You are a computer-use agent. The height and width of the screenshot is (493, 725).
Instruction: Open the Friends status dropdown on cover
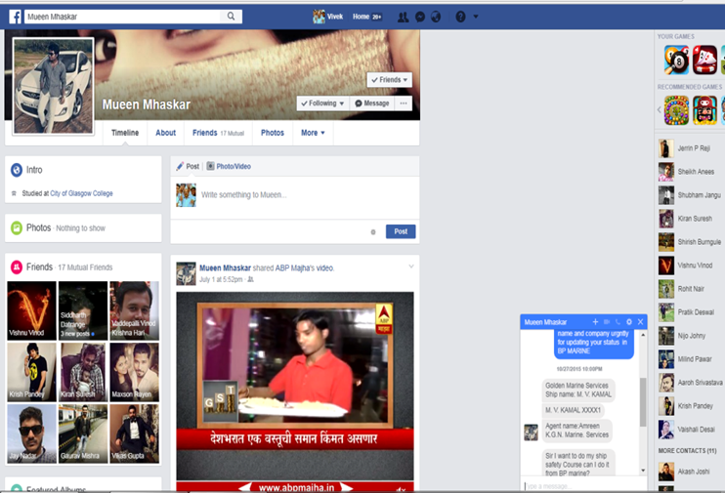[389, 79]
